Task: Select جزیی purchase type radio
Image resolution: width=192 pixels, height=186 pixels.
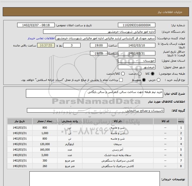Action: pyautogui.click(x=159, y=80)
